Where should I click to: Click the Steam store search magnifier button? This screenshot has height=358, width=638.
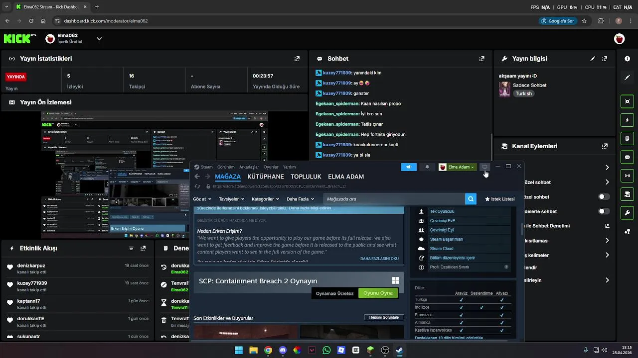pos(471,199)
